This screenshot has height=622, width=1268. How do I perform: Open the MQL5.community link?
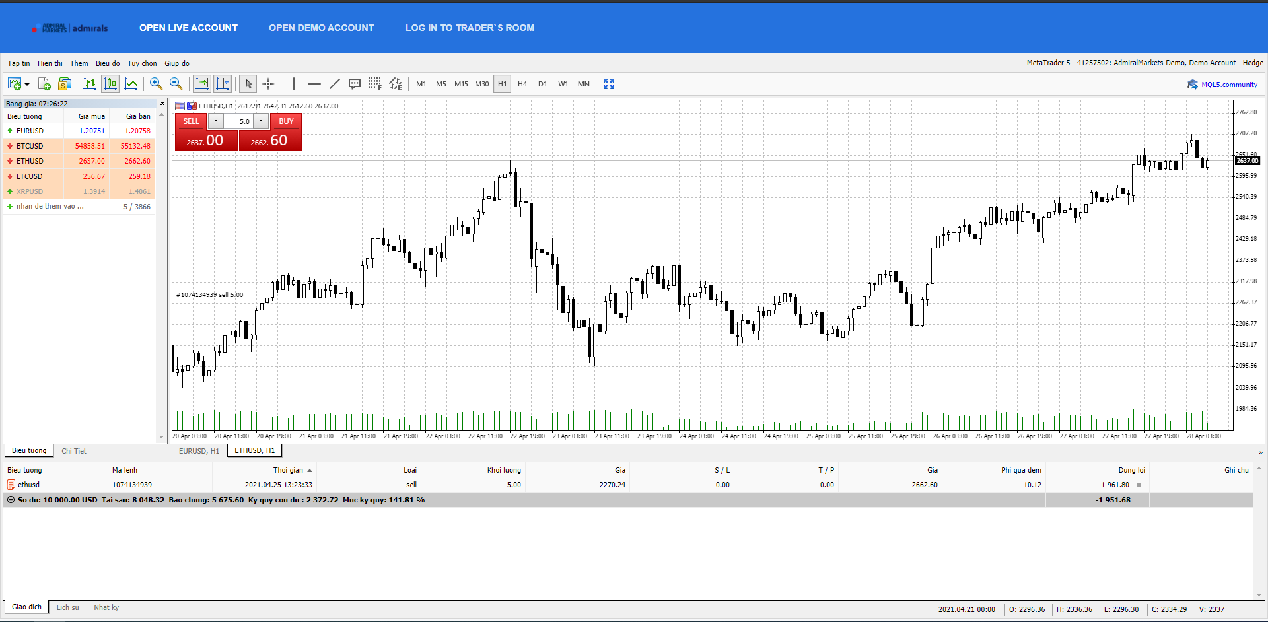coord(1229,85)
